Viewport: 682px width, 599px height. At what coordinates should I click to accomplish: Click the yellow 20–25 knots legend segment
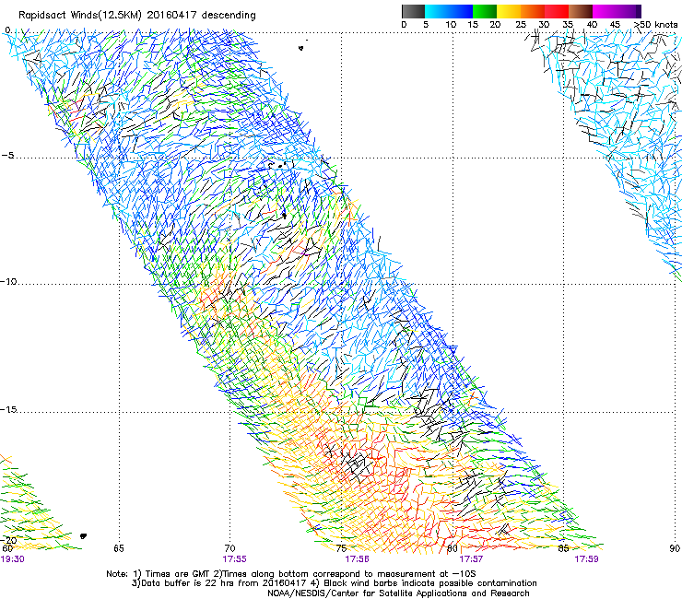coord(509,11)
